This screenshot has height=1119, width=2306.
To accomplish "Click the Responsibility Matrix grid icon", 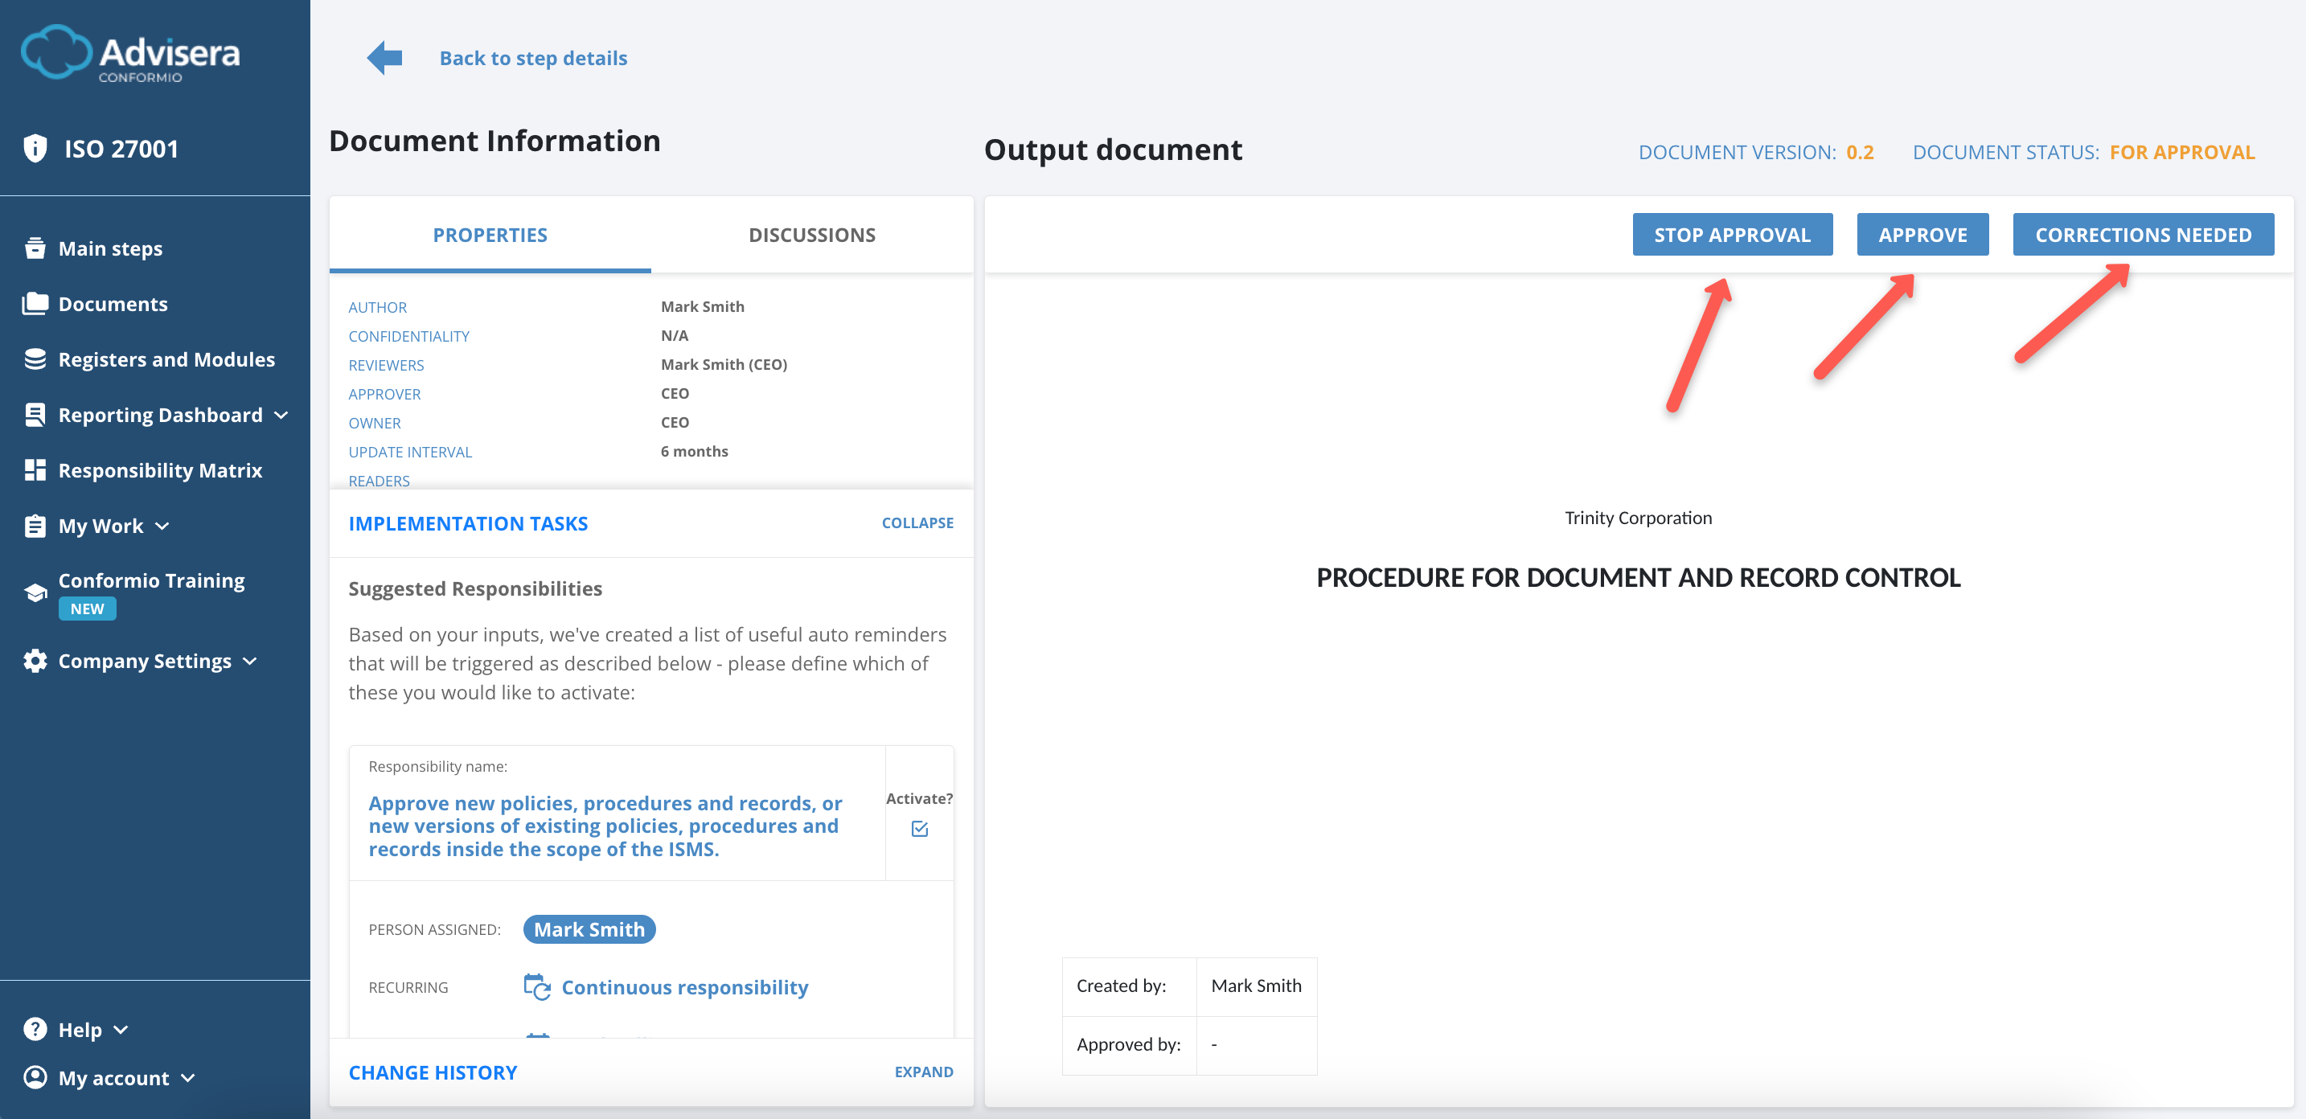I will pos(35,469).
